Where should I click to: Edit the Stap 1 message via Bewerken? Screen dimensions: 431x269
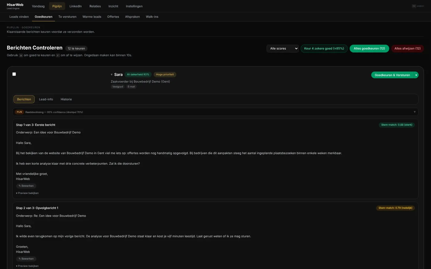[26, 186]
